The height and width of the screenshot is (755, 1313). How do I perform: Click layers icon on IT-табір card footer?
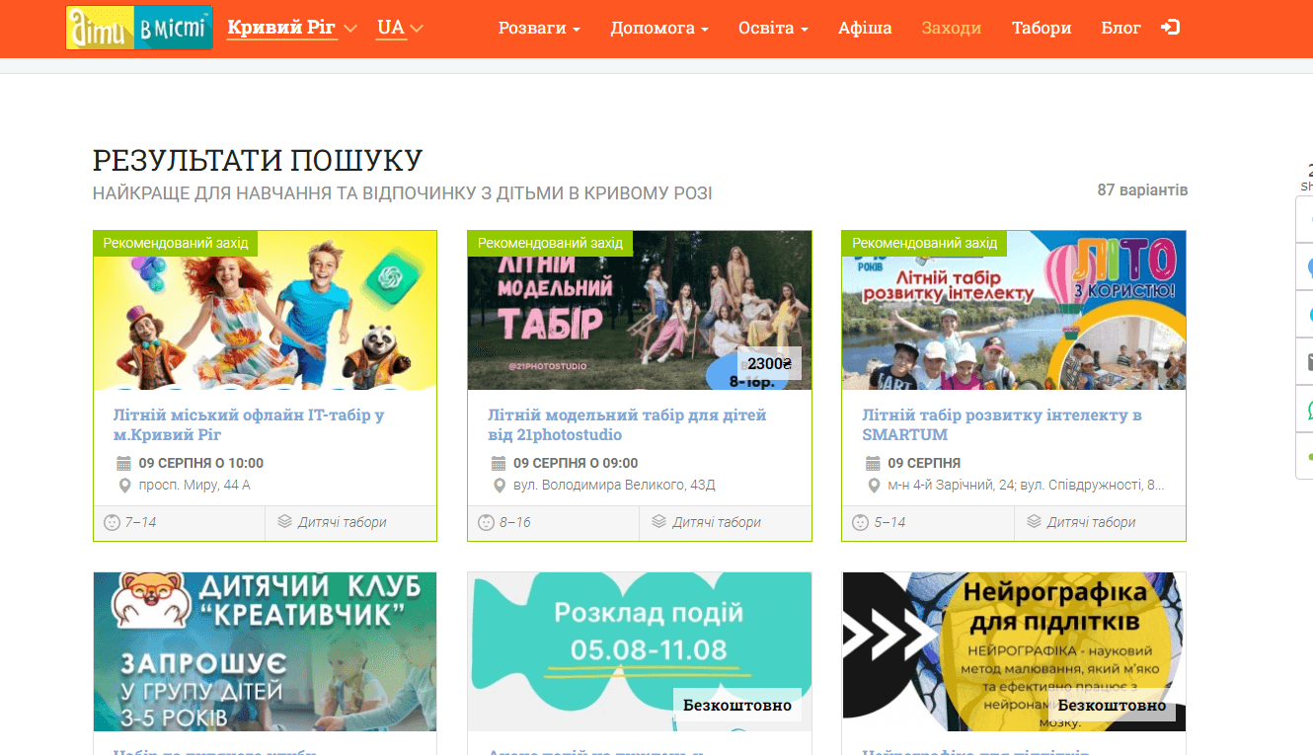(284, 521)
